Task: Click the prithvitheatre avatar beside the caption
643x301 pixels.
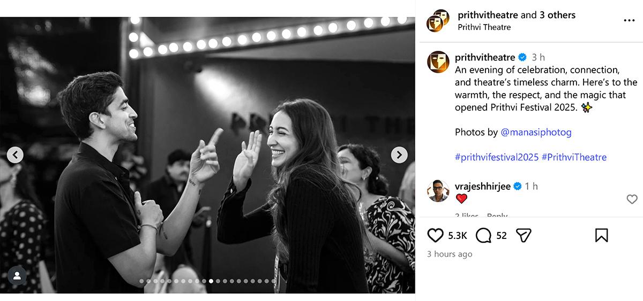Action: click(438, 62)
